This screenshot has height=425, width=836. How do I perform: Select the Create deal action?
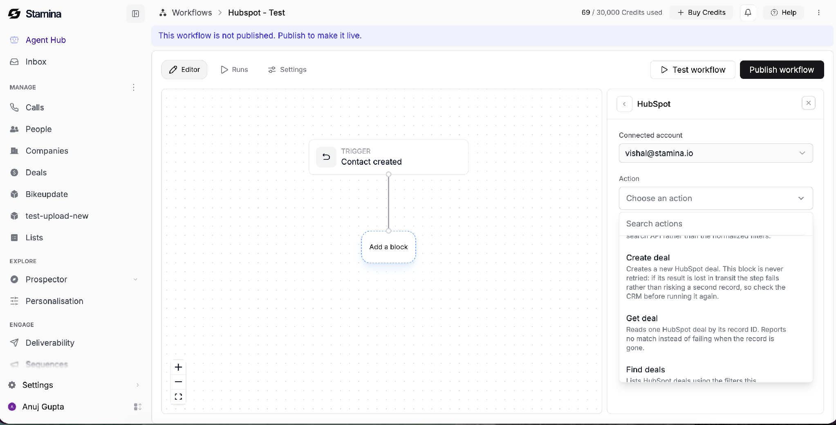[715, 277]
